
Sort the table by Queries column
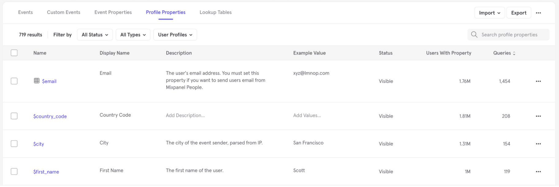click(504, 53)
